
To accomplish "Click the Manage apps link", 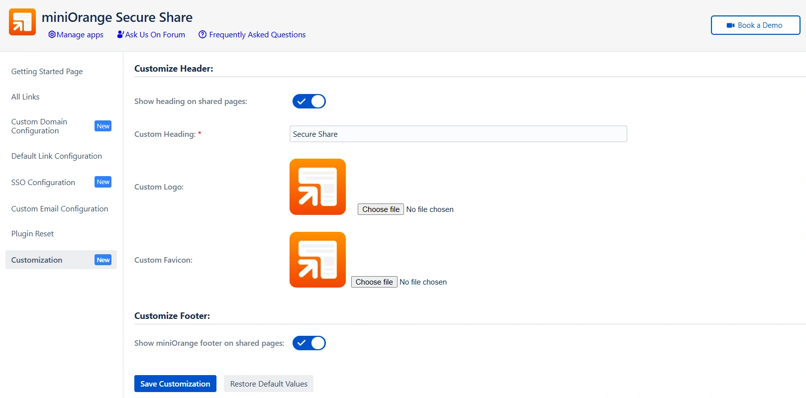I will (76, 34).
